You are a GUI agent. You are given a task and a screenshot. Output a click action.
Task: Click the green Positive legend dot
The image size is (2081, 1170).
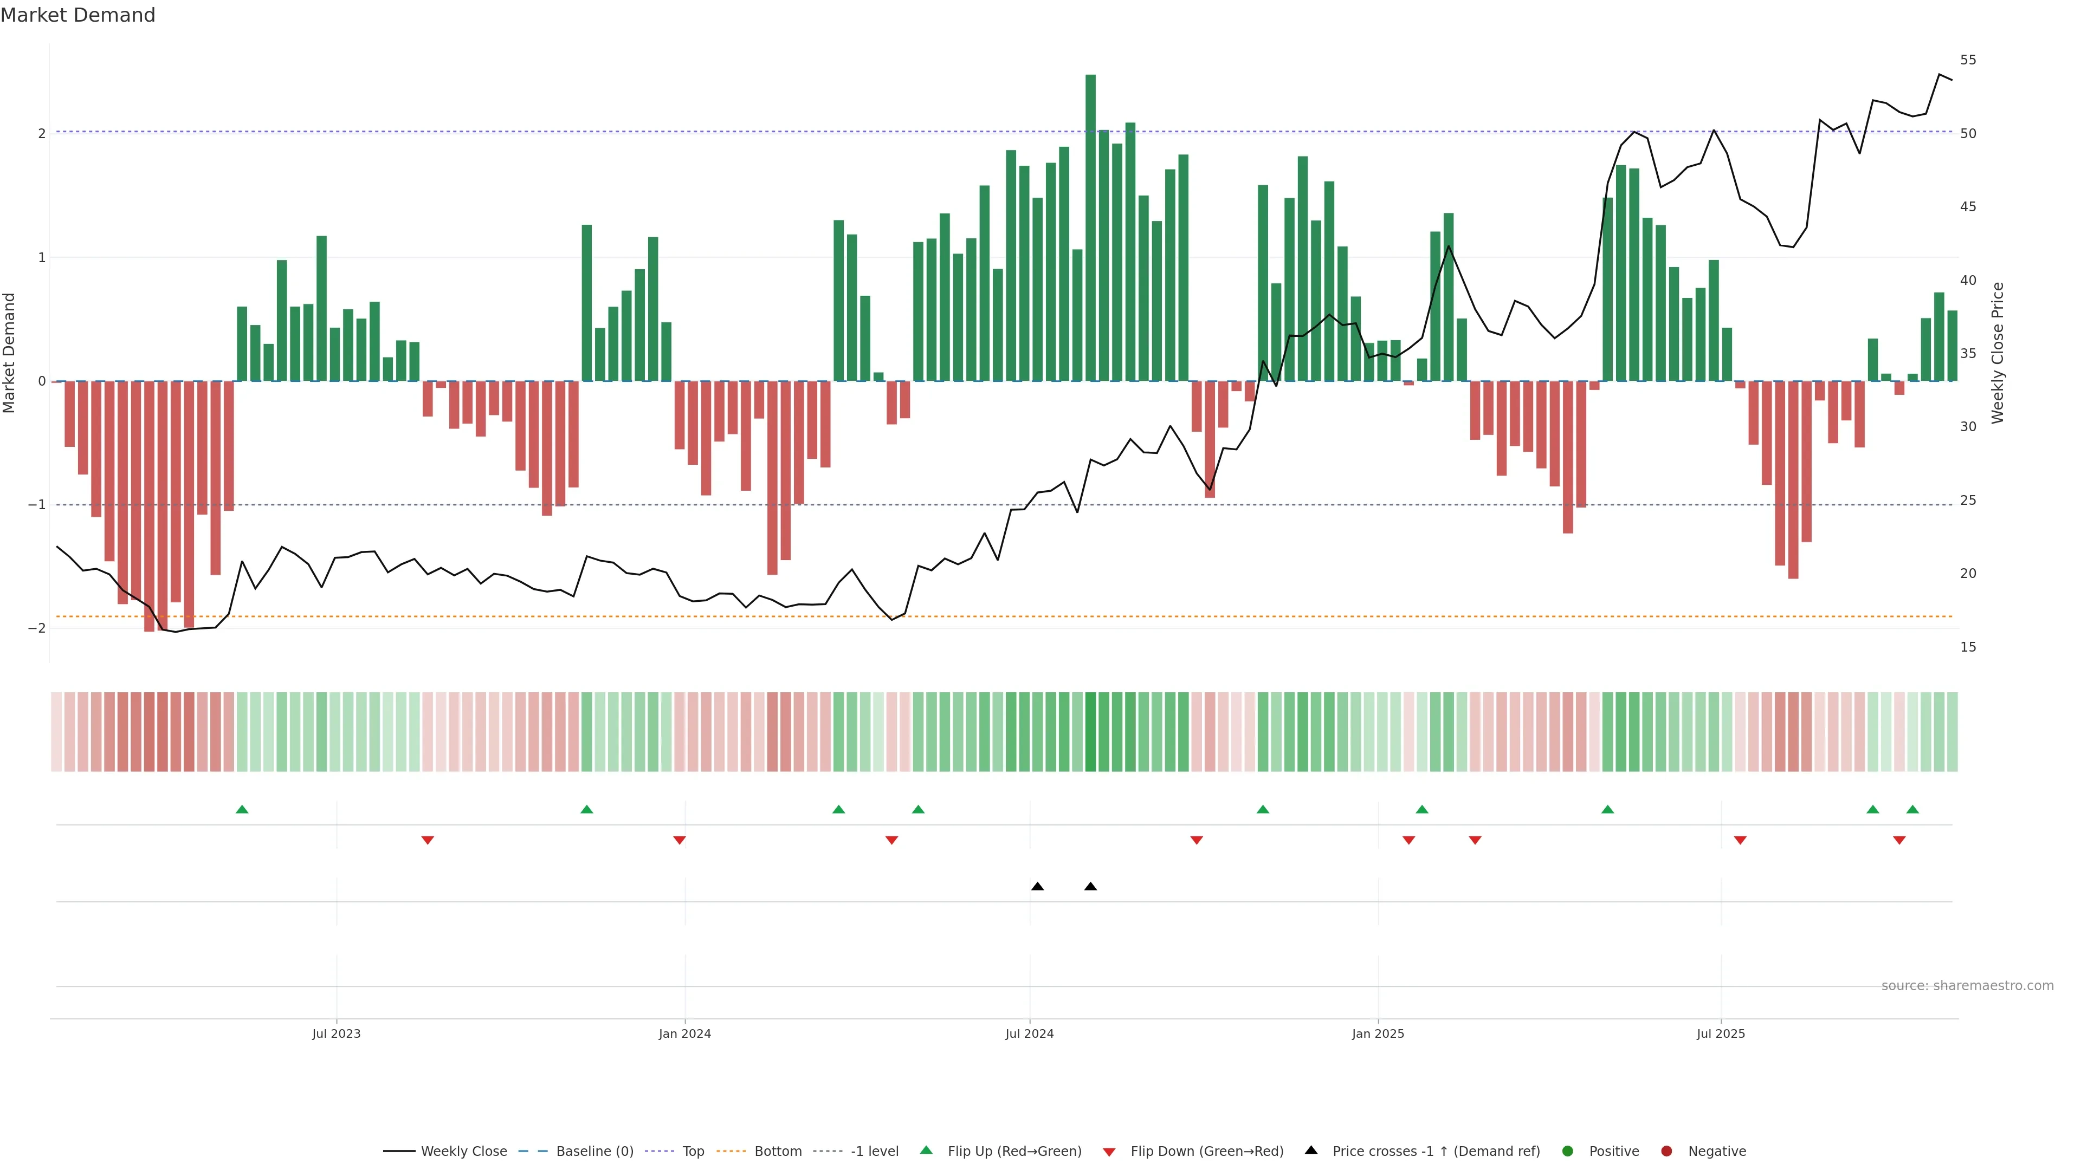(x=1568, y=1152)
